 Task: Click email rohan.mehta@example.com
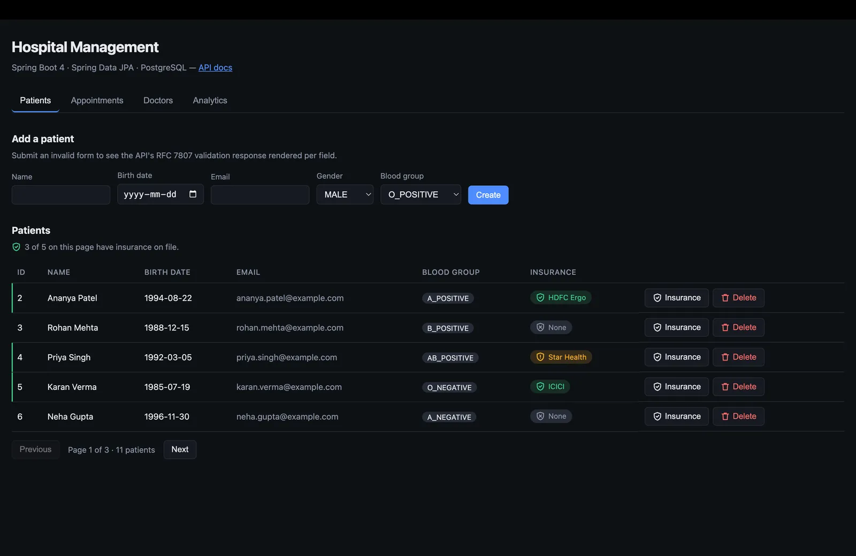click(x=290, y=327)
